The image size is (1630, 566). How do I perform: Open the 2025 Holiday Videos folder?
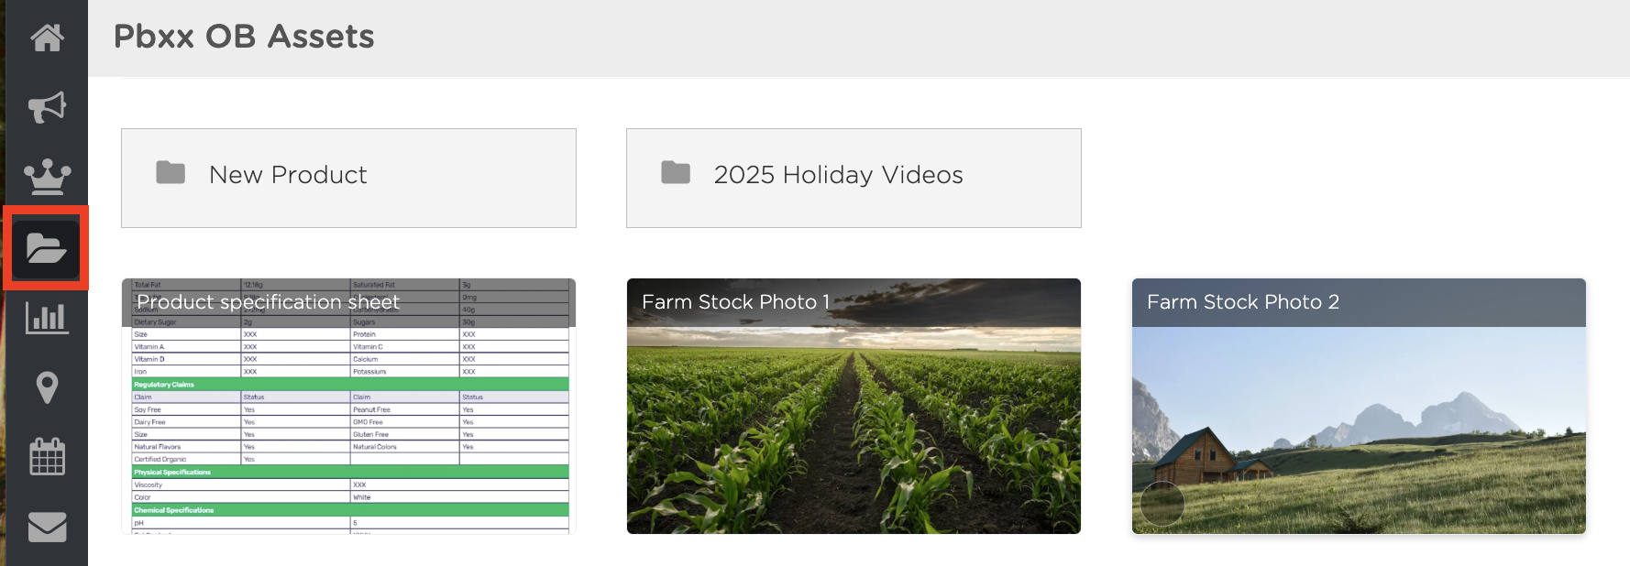click(854, 178)
